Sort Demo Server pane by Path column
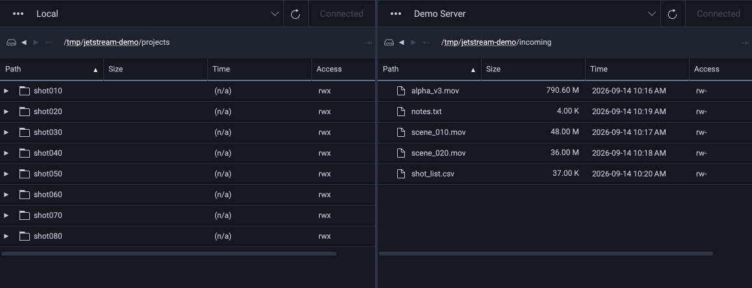The height and width of the screenshot is (288, 752). [x=429, y=69]
